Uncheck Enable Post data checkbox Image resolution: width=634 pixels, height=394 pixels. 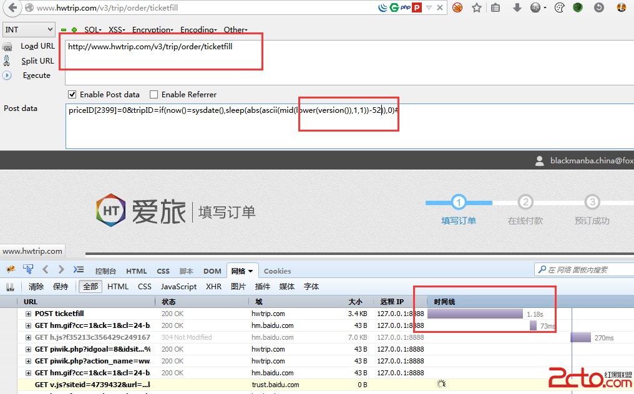(x=72, y=94)
